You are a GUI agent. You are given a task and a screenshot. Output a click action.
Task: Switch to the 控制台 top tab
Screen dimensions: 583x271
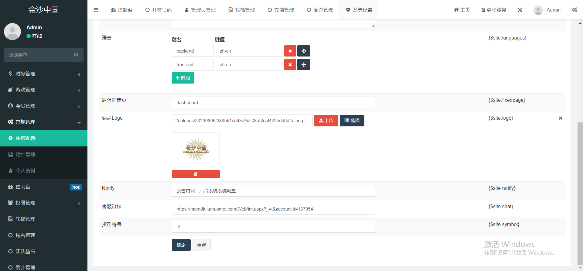122,10
